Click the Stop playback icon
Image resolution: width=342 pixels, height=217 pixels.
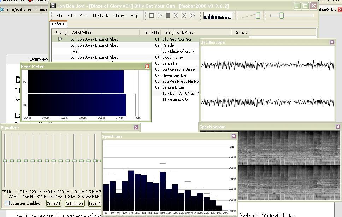click(152, 15)
